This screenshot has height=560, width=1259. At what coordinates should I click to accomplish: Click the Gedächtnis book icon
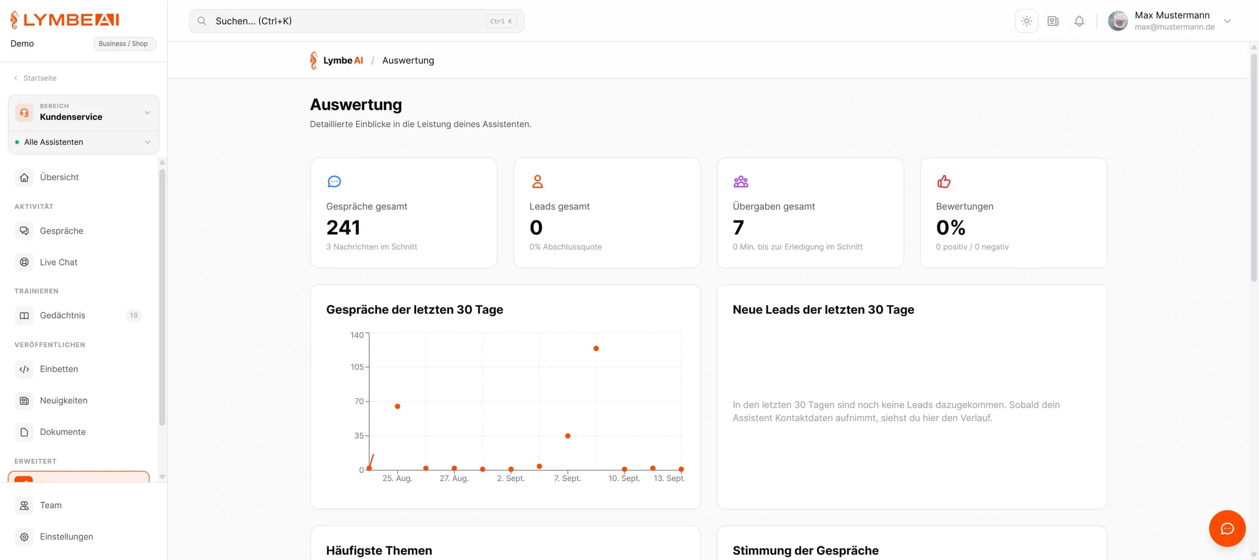pyautogui.click(x=24, y=315)
